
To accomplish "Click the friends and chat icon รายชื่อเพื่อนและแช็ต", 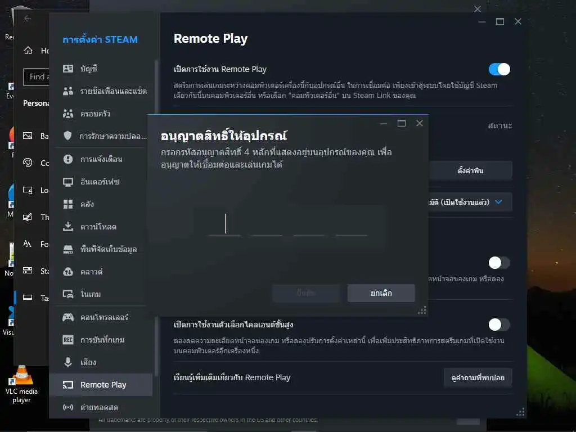I will pos(68,91).
